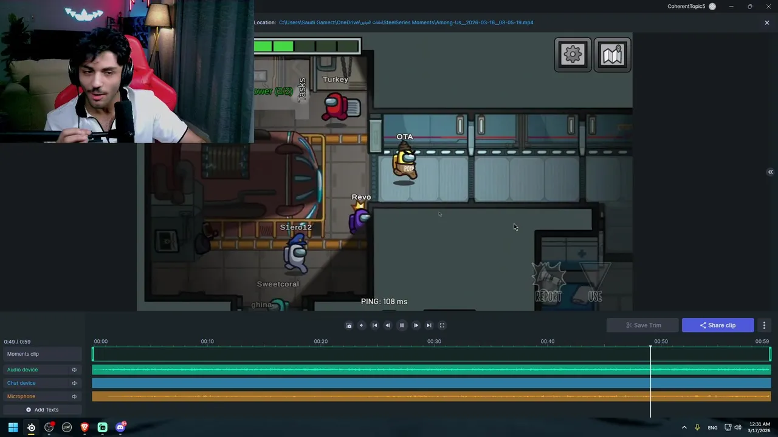Pause the clip playback

402,325
